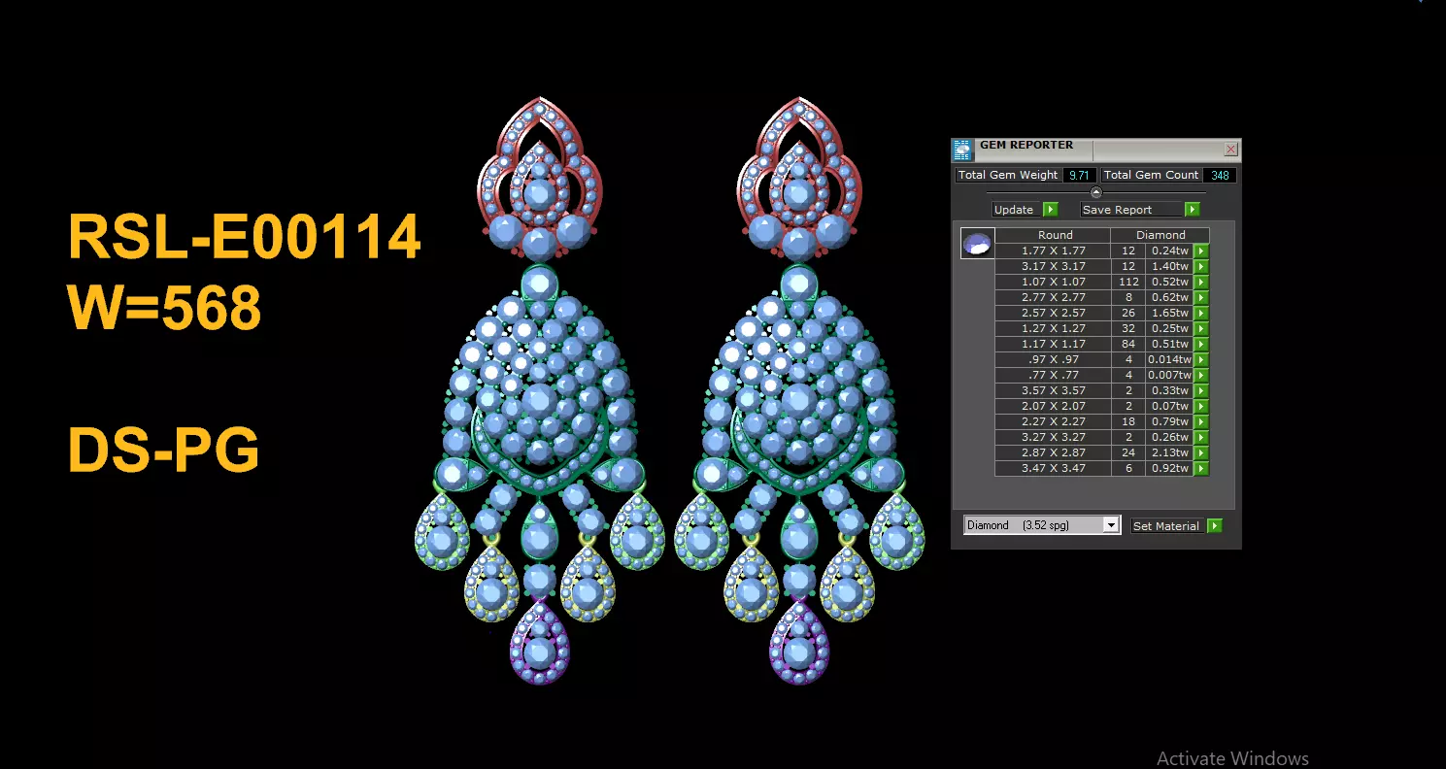Image resolution: width=1446 pixels, height=769 pixels.
Task: Click green arrow for .97 X .97 row
Action: point(1200,359)
